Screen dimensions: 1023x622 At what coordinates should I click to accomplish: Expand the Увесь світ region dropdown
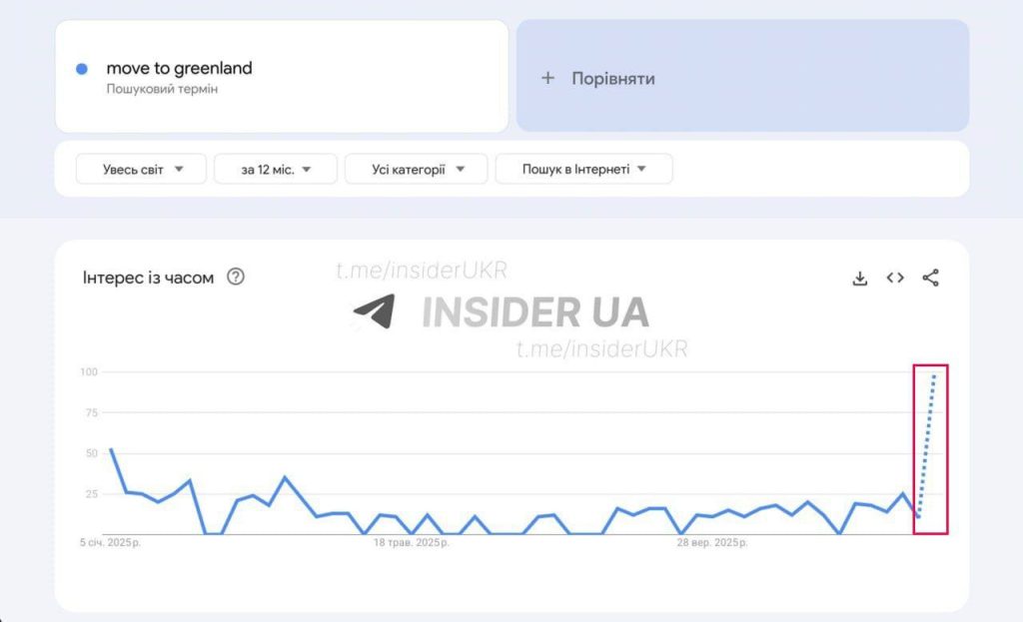[142, 170]
